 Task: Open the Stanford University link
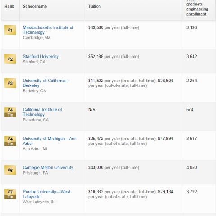(x=41, y=57)
